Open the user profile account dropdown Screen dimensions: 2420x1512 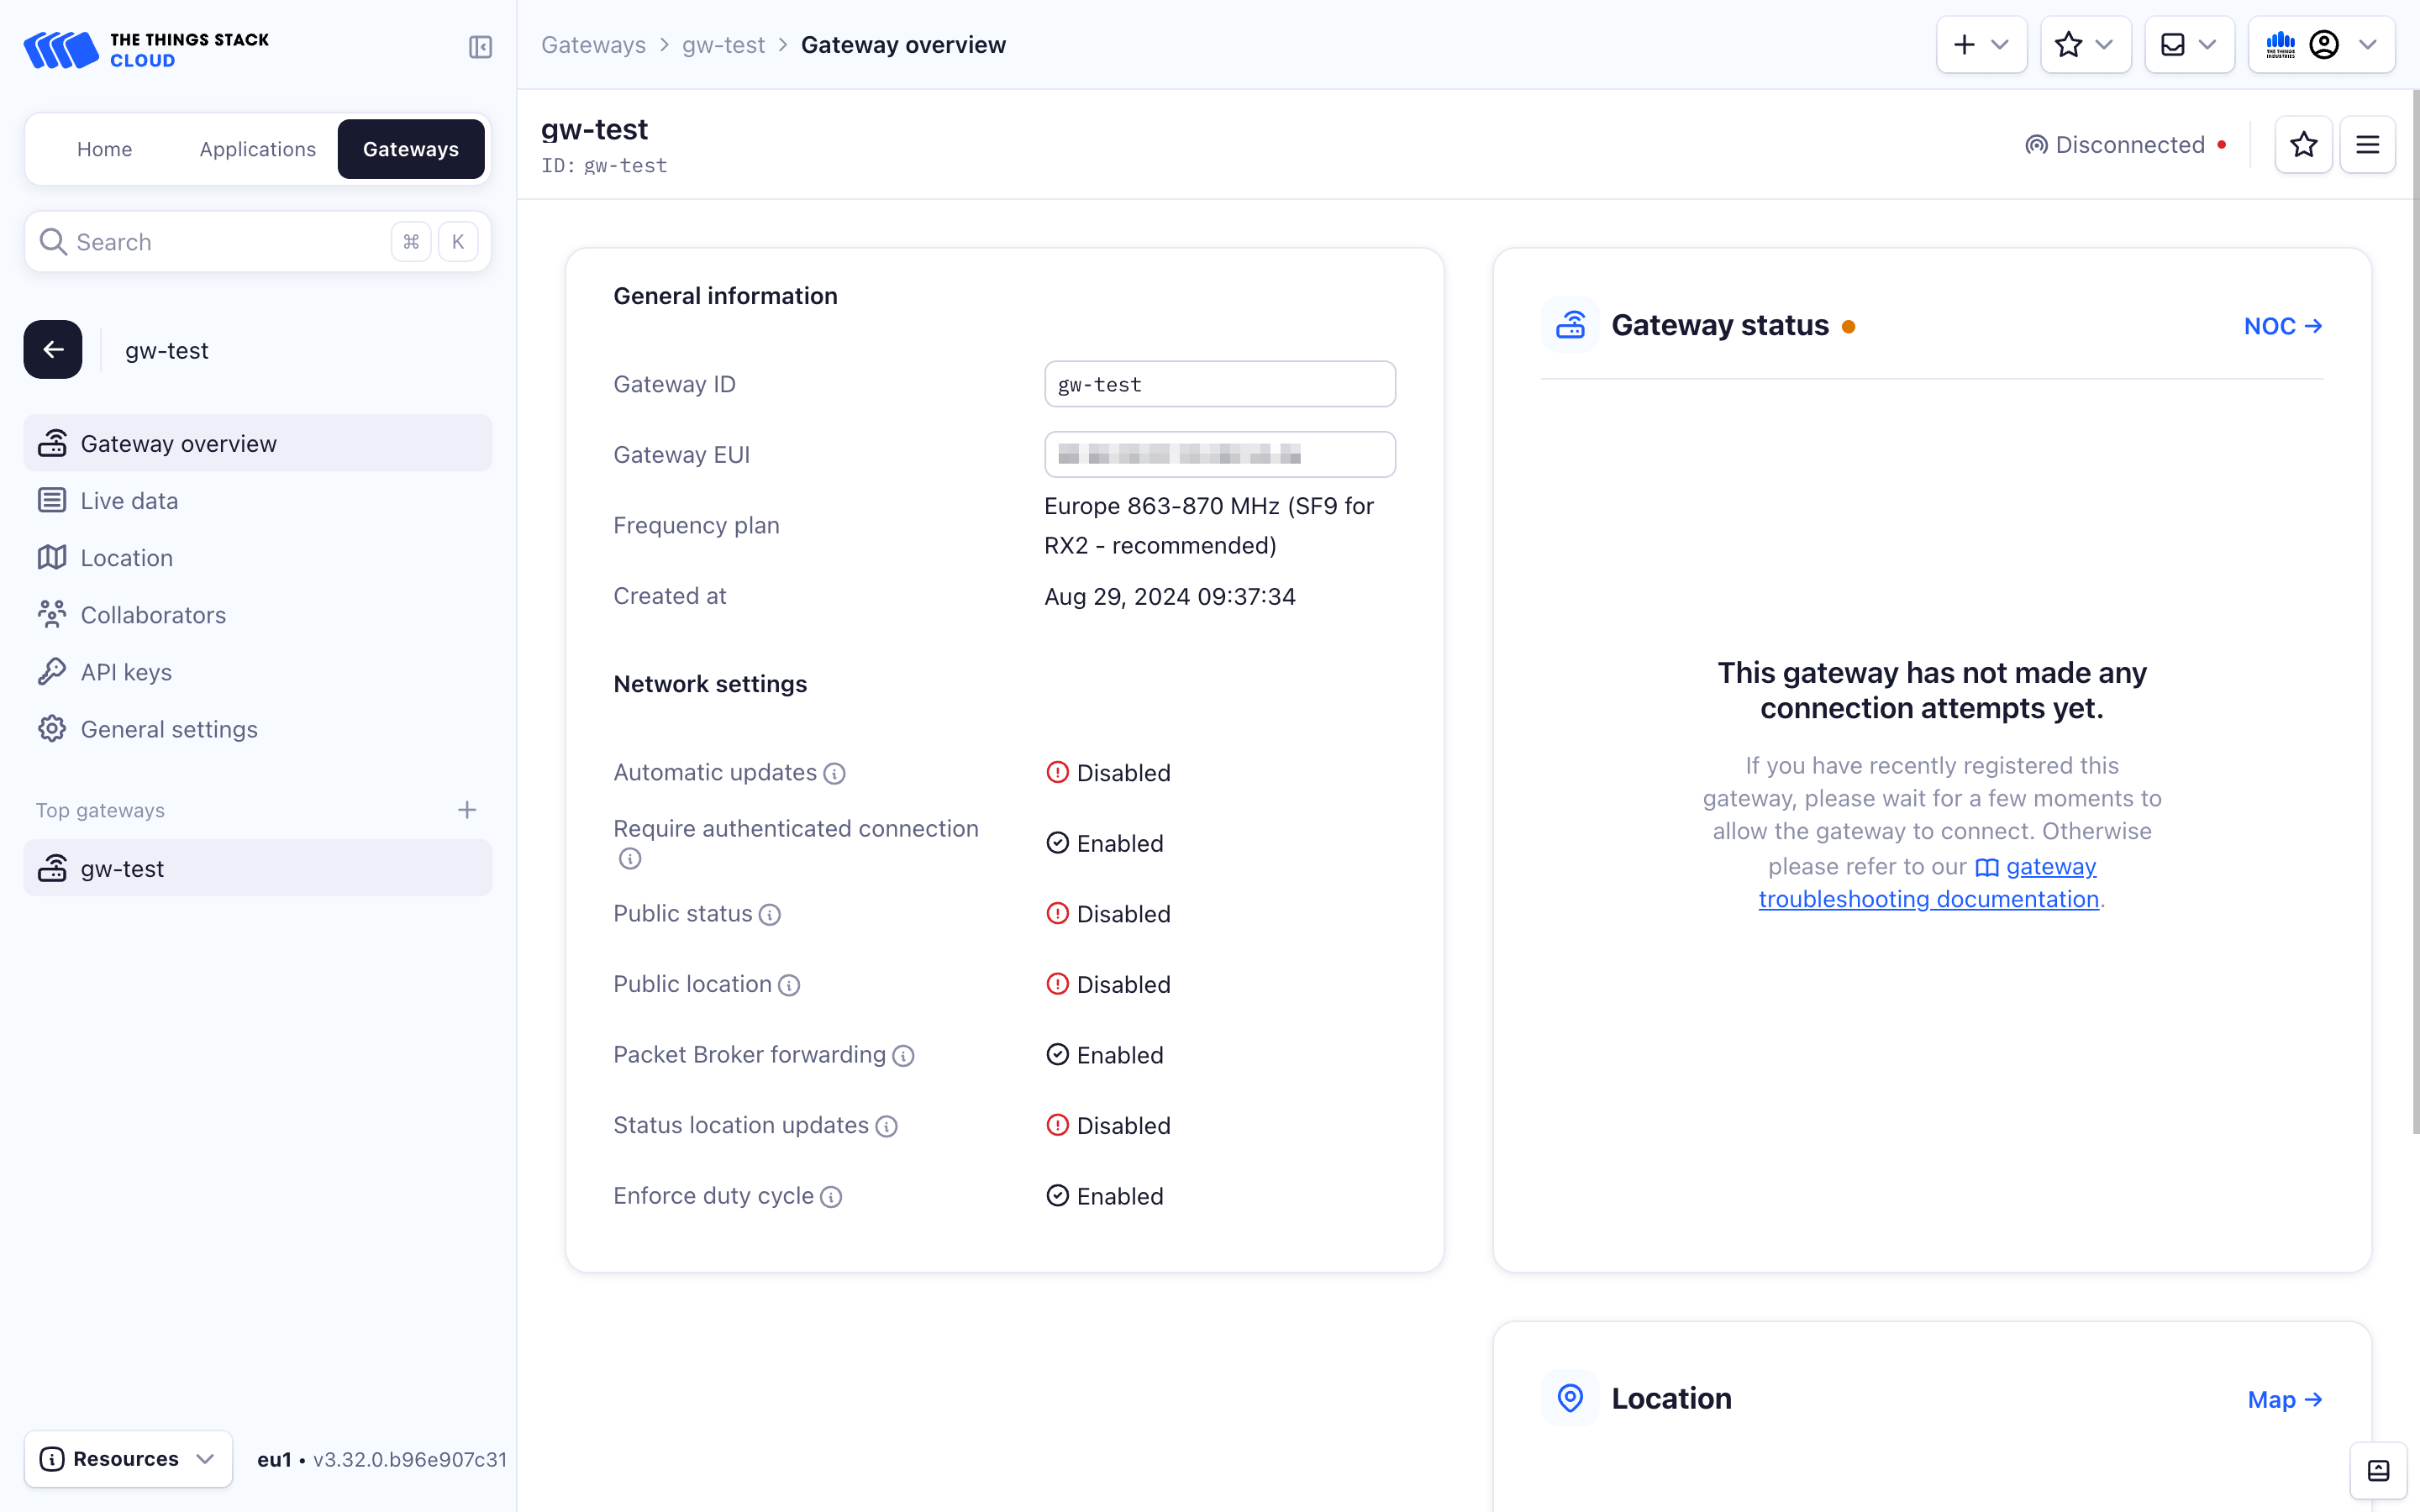pyautogui.click(x=2322, y=45)
